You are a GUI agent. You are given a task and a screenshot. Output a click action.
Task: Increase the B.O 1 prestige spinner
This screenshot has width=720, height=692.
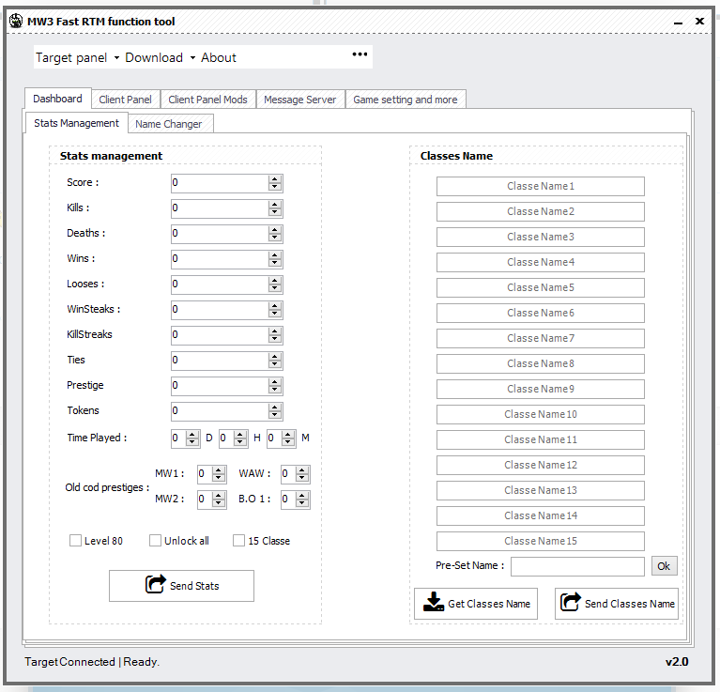point(302,496)
